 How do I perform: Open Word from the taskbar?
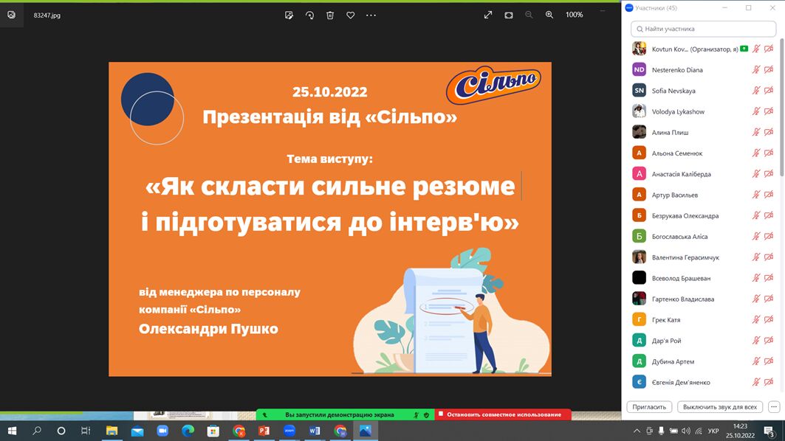[315, 431]
